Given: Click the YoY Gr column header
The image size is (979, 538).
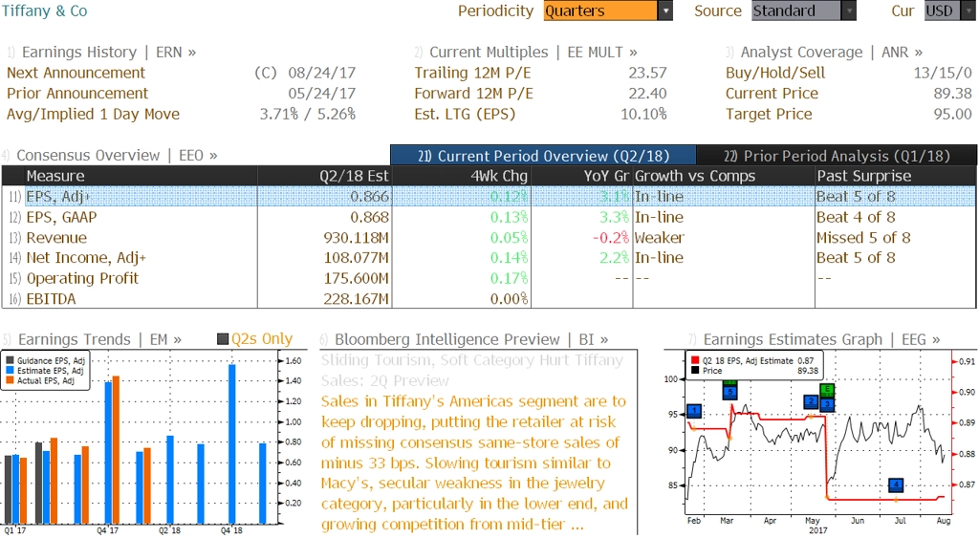Looking at the screenshot, I should pyautogui.click(x=581, y=176).
